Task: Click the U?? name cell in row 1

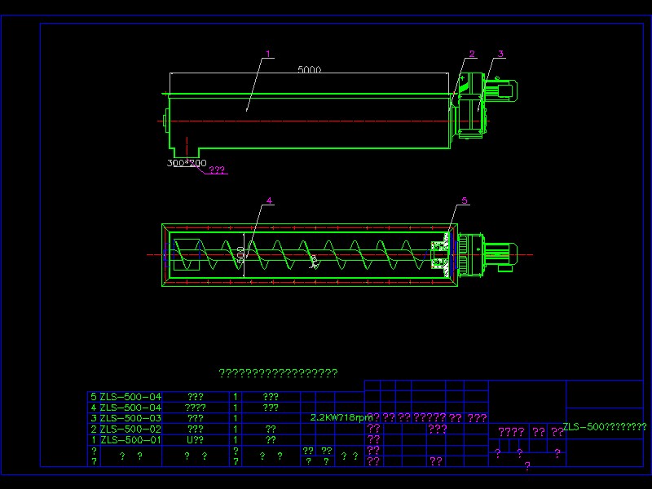Action: [x=195, y=440]
